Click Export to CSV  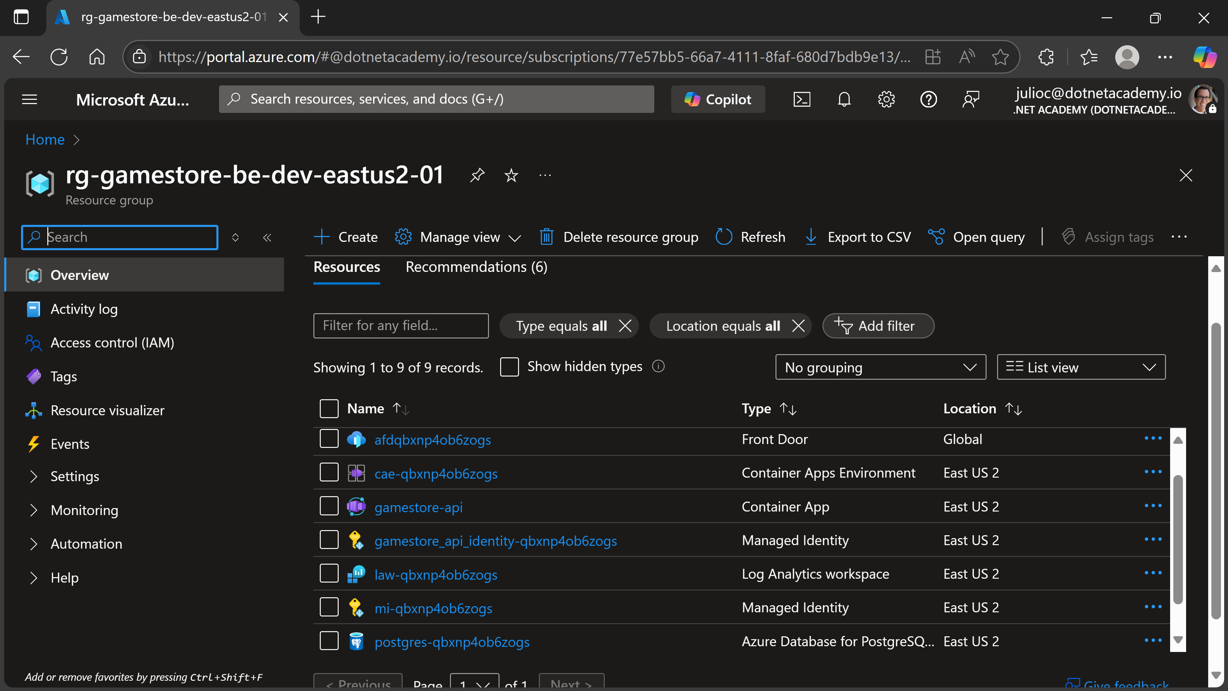pos(858,237)
